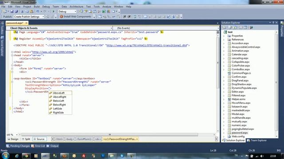The width and height of the screenshot is (284, 159).
Task: Select CommonPage.cs in Solution Explorer
Action: coord(241,73)
